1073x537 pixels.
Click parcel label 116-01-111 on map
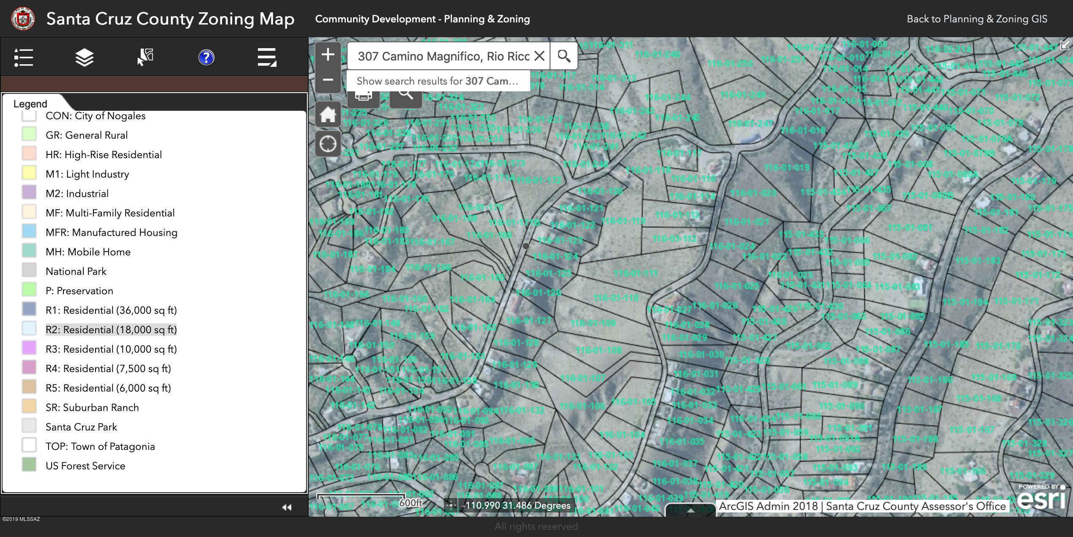tap(635, 274)
